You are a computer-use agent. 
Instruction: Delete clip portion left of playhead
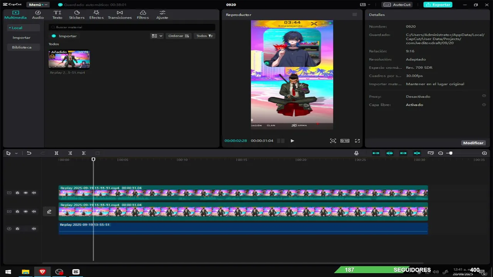point(70,153)
